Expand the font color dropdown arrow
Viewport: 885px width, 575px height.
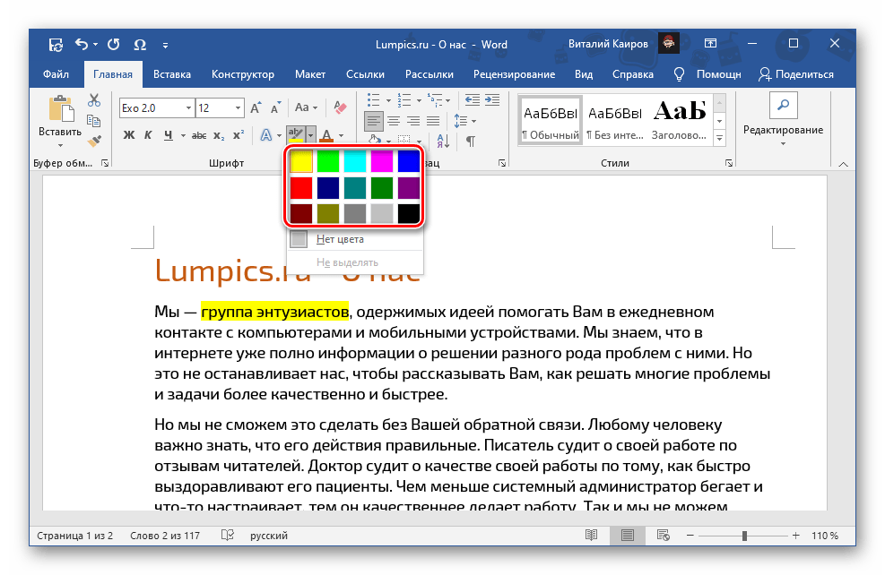pyautogui.click(x=341, y=135)
